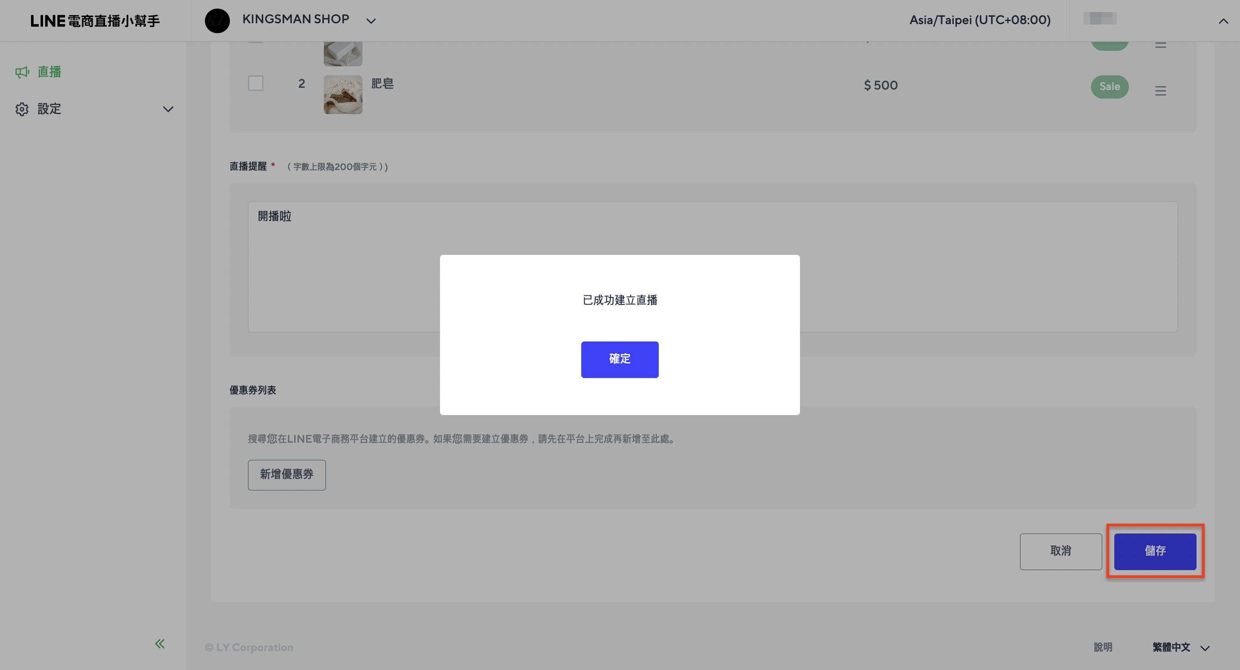This screenshot has width=1240, height=670.
Task: Click the $ 500 price text
Action: click(880, 85)
